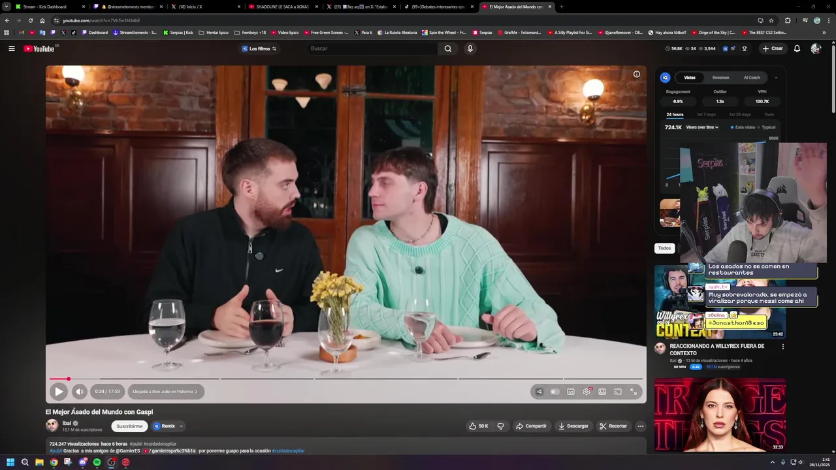
Task: Turn on subtitles in the player
Action: pyautogui.click(x=571, y=392)
